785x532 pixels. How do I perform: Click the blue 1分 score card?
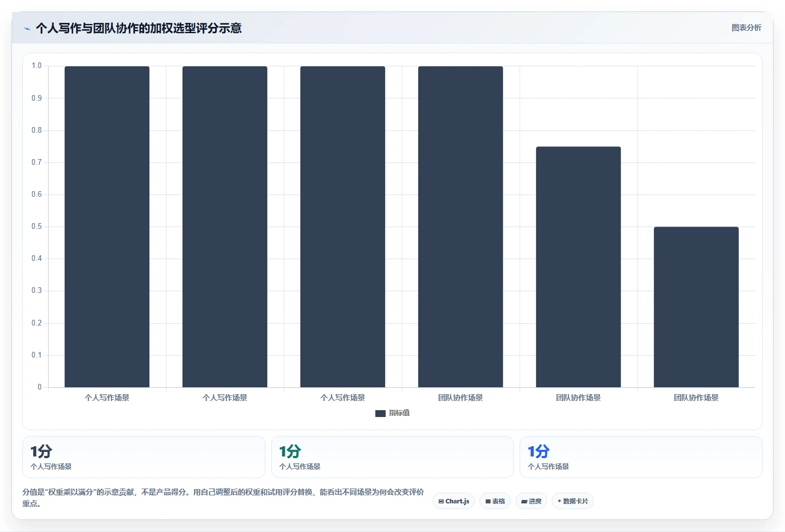coord(641,457)
